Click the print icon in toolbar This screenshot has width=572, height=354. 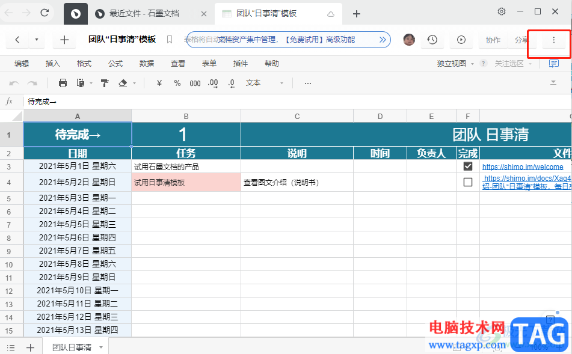pyautogui.click(x=63, y=83)
